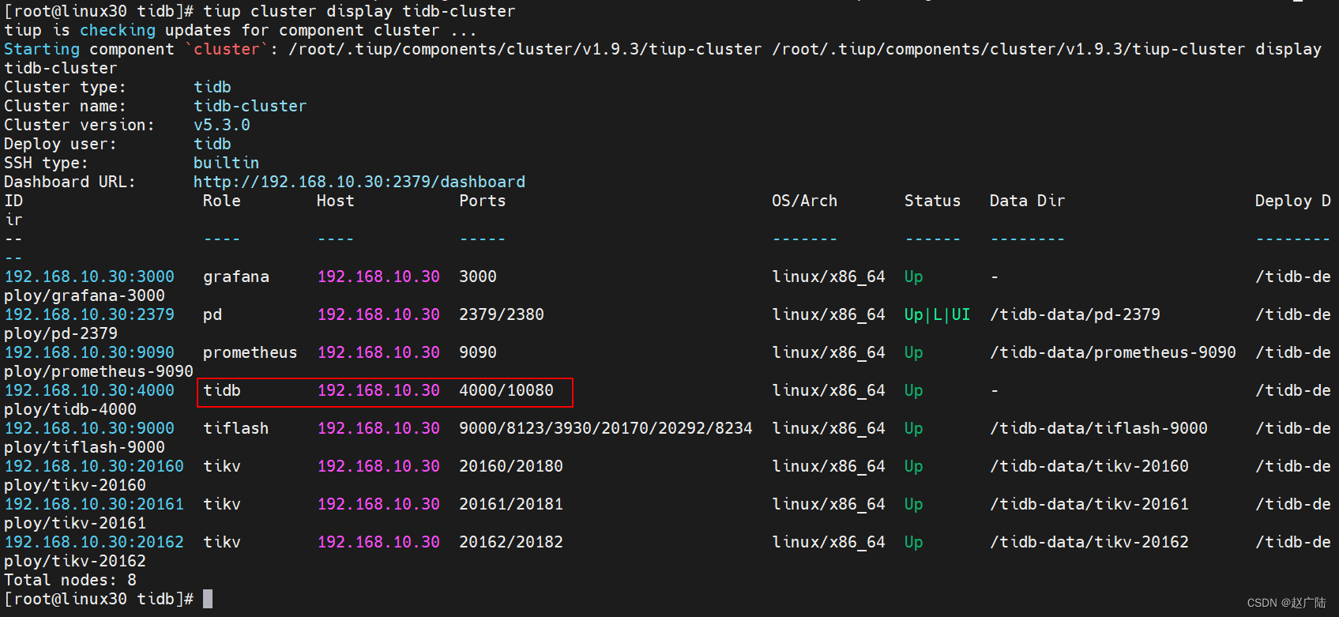This screenshot has height=617, width=1339.
Task: Click the data dir /tidb-data/tikv-20162
Action: 1089,542
